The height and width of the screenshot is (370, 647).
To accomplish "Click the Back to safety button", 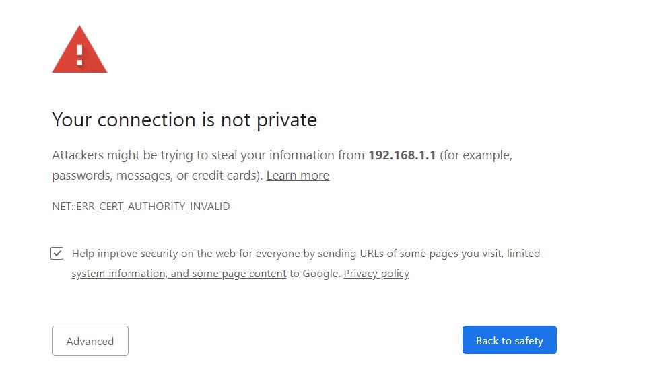I will [x=509, y=340].
